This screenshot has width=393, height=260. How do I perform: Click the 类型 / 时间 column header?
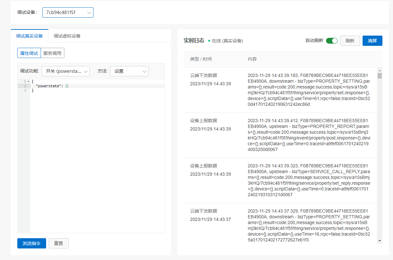[201, 59]
